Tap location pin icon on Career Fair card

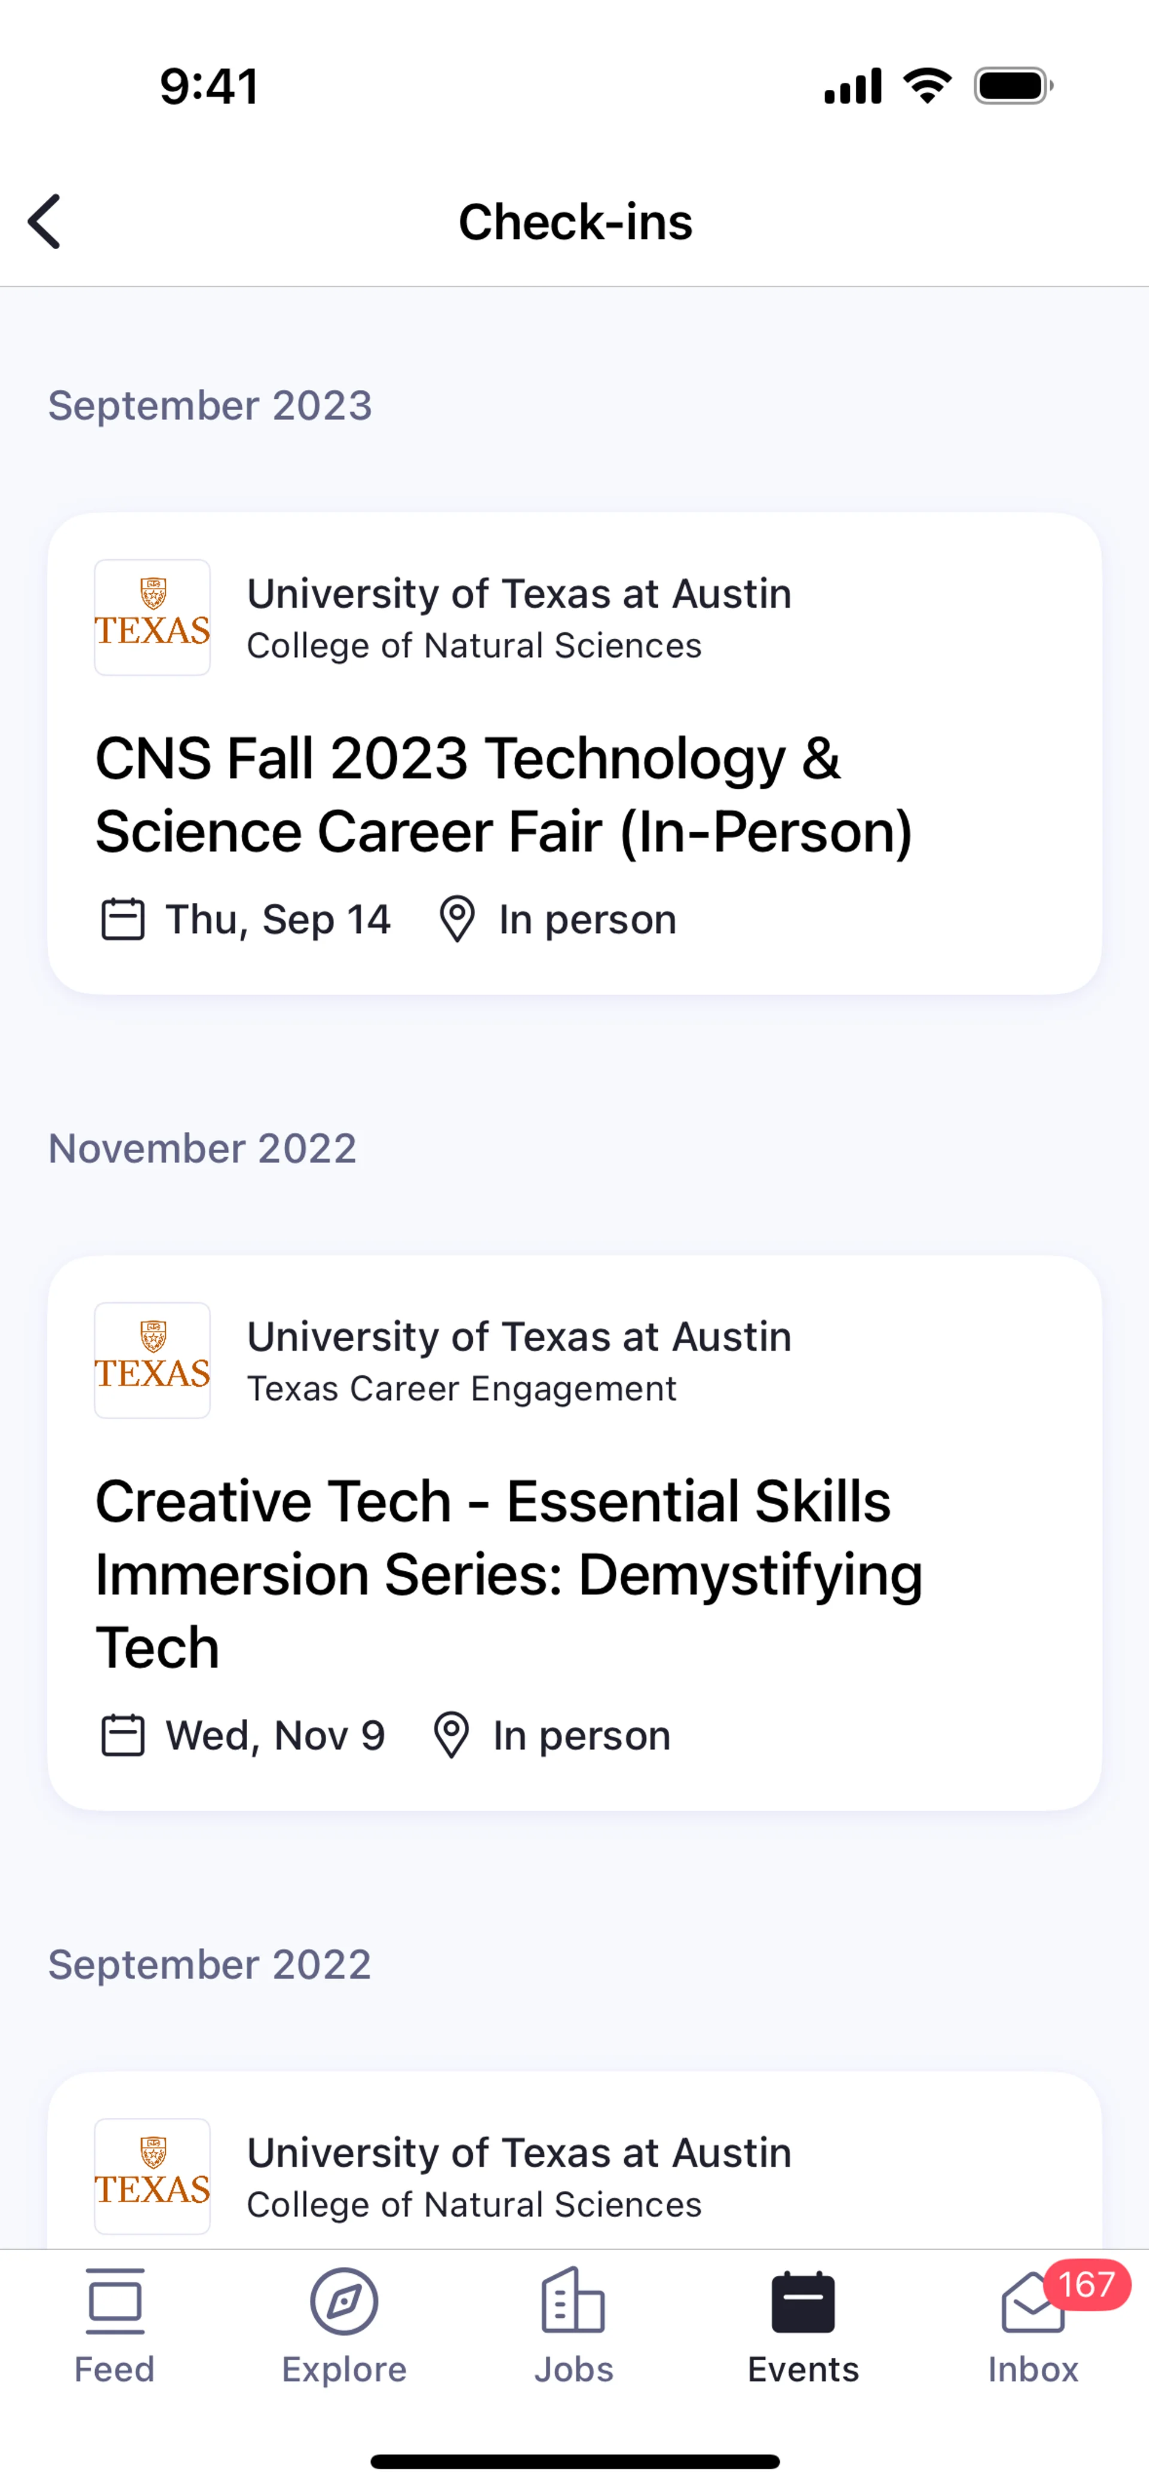457,919
